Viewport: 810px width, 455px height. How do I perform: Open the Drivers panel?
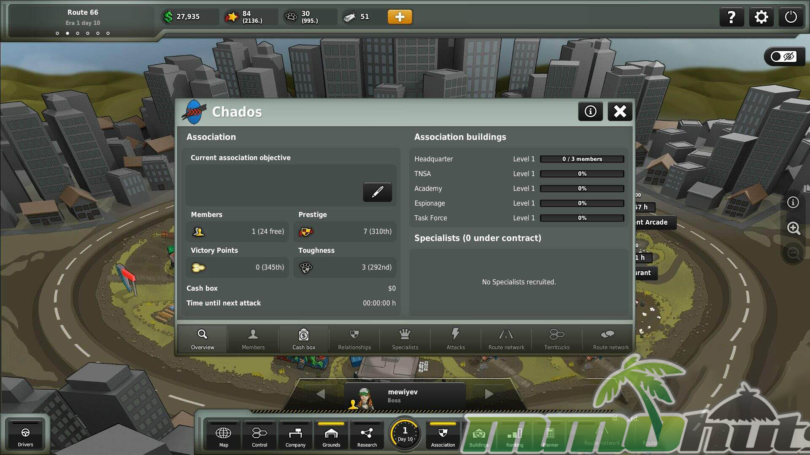click(25, 436)
